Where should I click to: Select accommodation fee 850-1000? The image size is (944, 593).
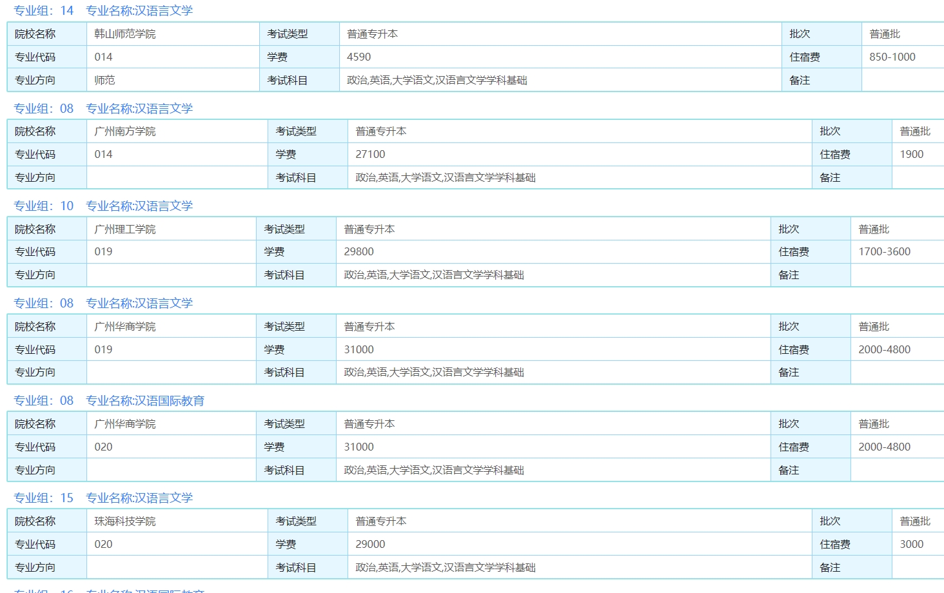pyautogui.click(x=892, y=57)
